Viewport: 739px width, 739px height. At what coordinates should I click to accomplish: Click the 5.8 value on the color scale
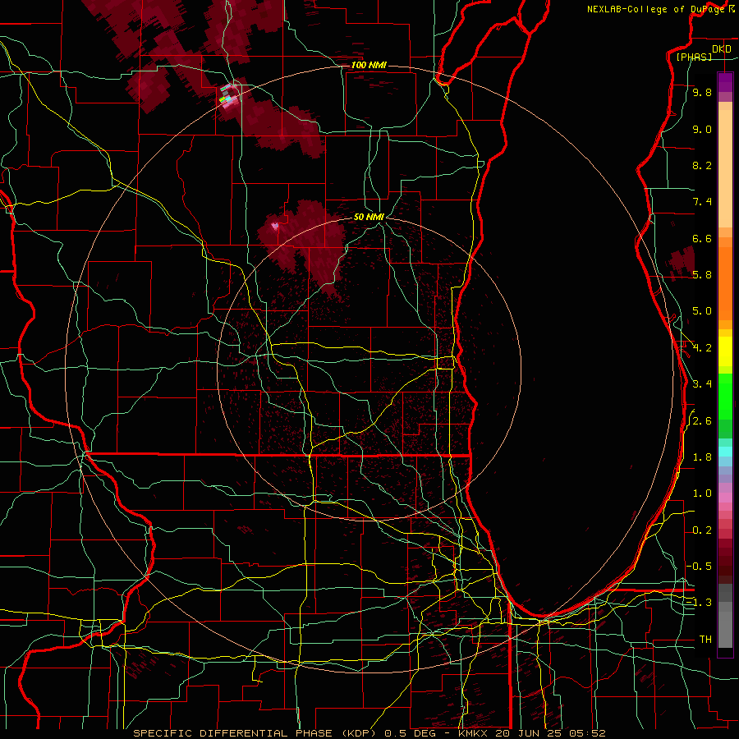pos(702,275)
